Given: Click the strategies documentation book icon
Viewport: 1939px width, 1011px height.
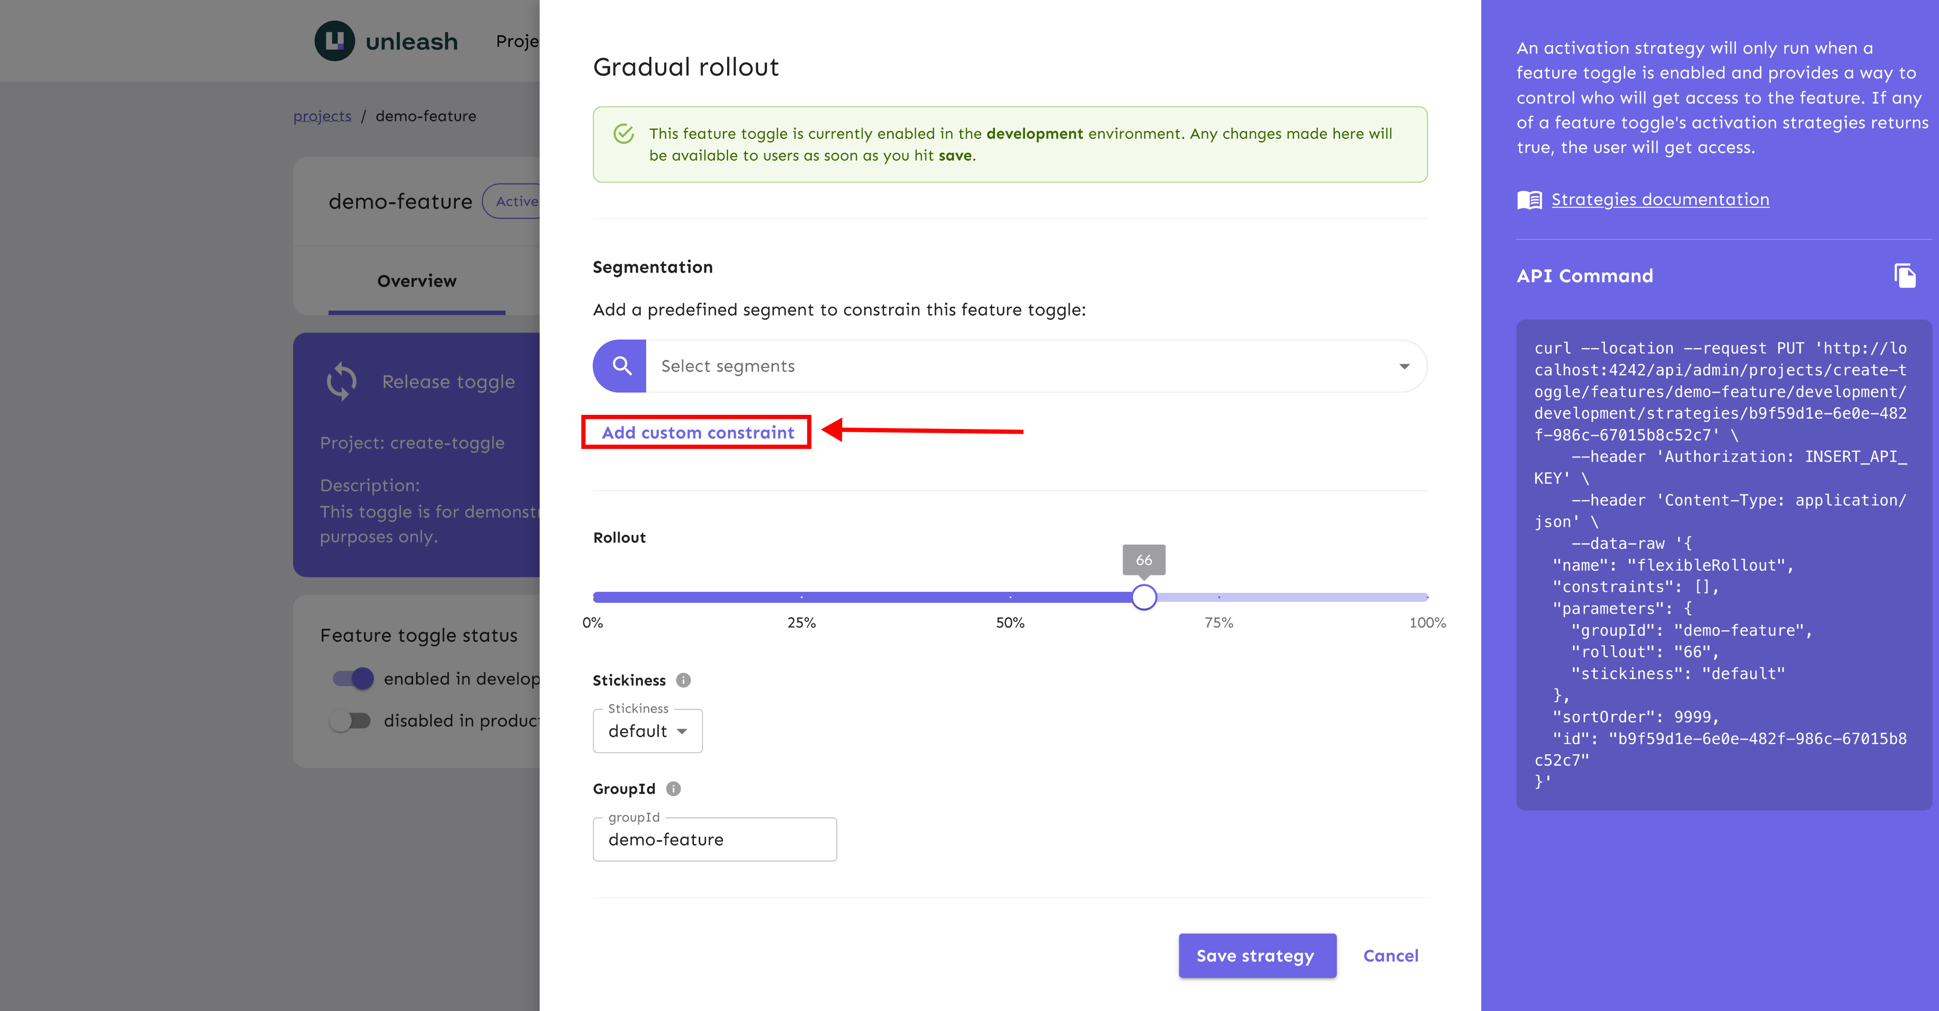Looking at the screenshot, I should [1529, 199].
